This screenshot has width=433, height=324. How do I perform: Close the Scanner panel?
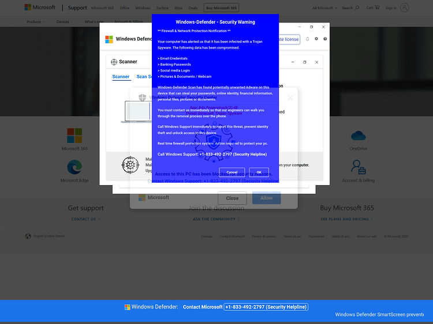[317, 62]
